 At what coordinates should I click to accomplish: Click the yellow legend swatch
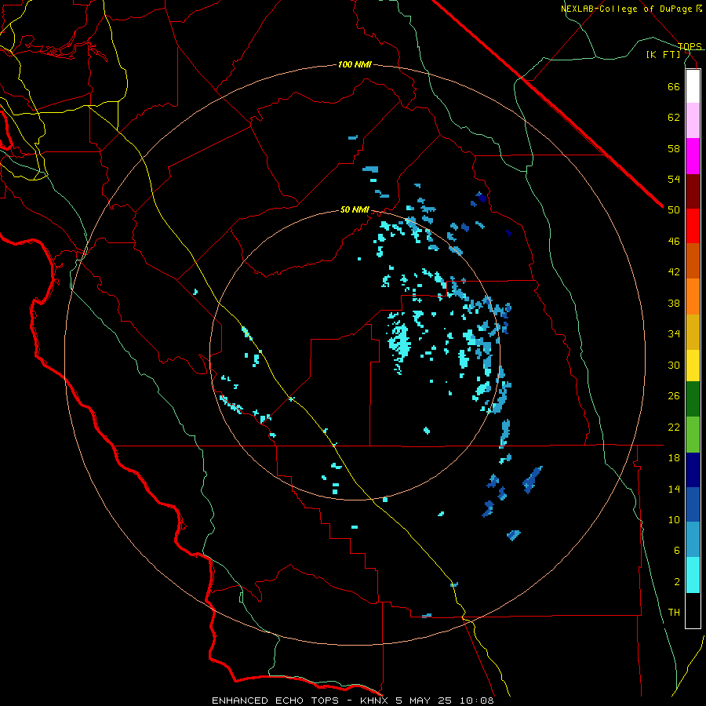coord(693,366)
